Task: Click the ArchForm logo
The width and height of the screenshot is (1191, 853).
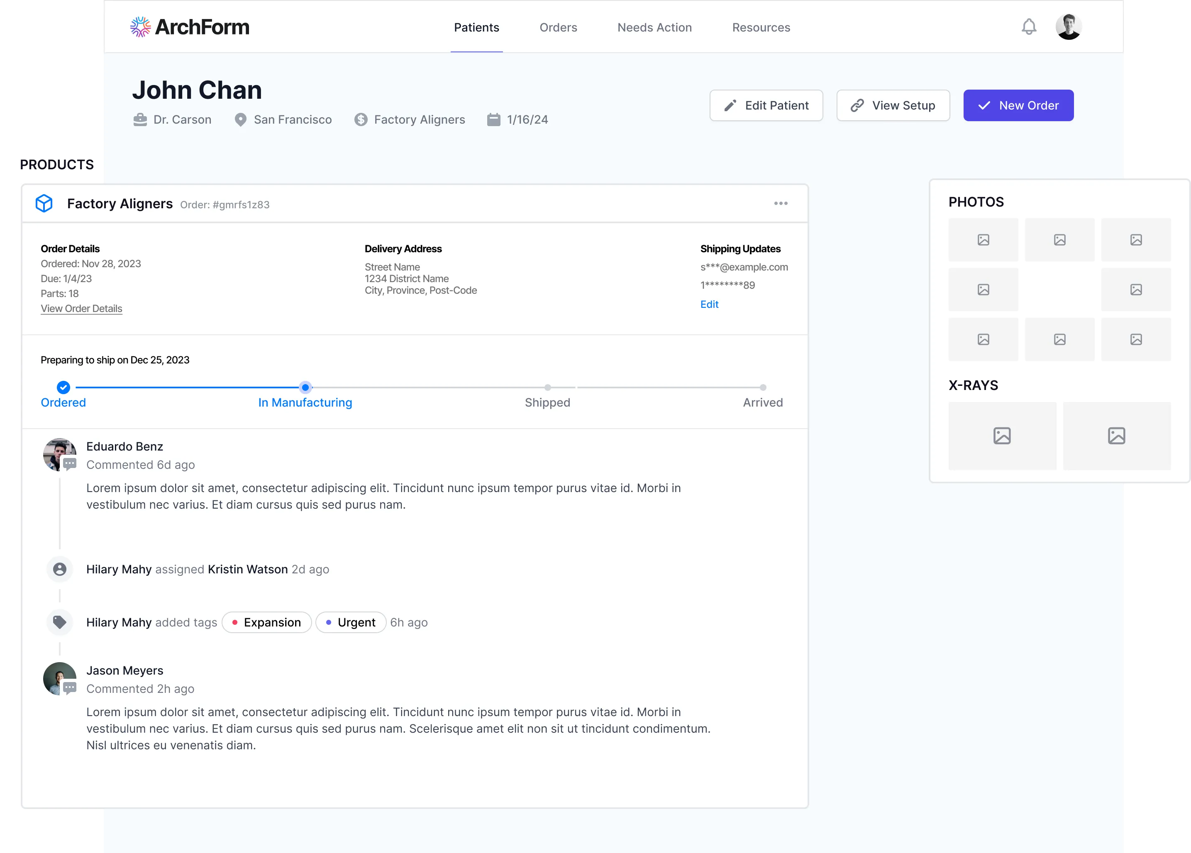Action: tap(190, 27)
